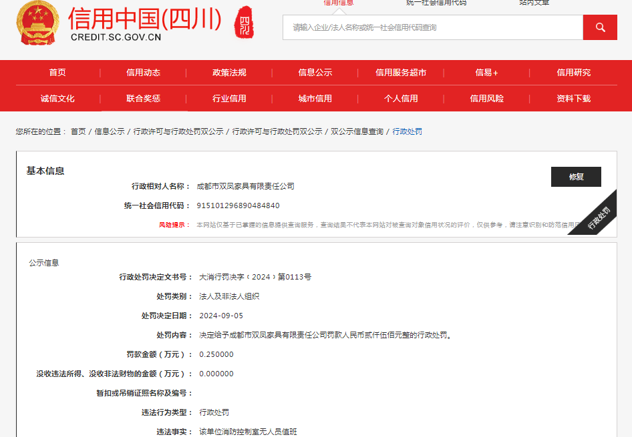This screenshot has height=437, width=632.
Task: Click the 违法行为类型 value 行政处罚
Action: coord(214,412)
